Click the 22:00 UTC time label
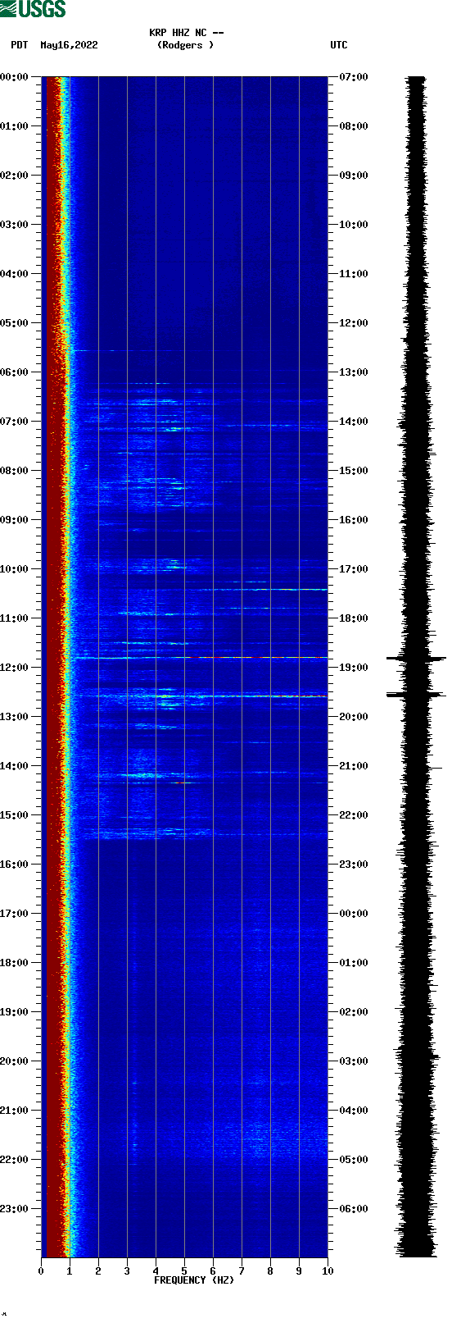Image resolution: width=452 pixels, height=1323 pixels. tap(354, 815)
